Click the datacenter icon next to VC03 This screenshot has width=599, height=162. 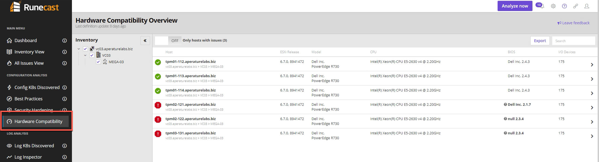coord(98,55)
